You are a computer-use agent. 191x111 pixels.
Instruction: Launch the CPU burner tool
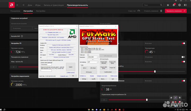point(89,72)
